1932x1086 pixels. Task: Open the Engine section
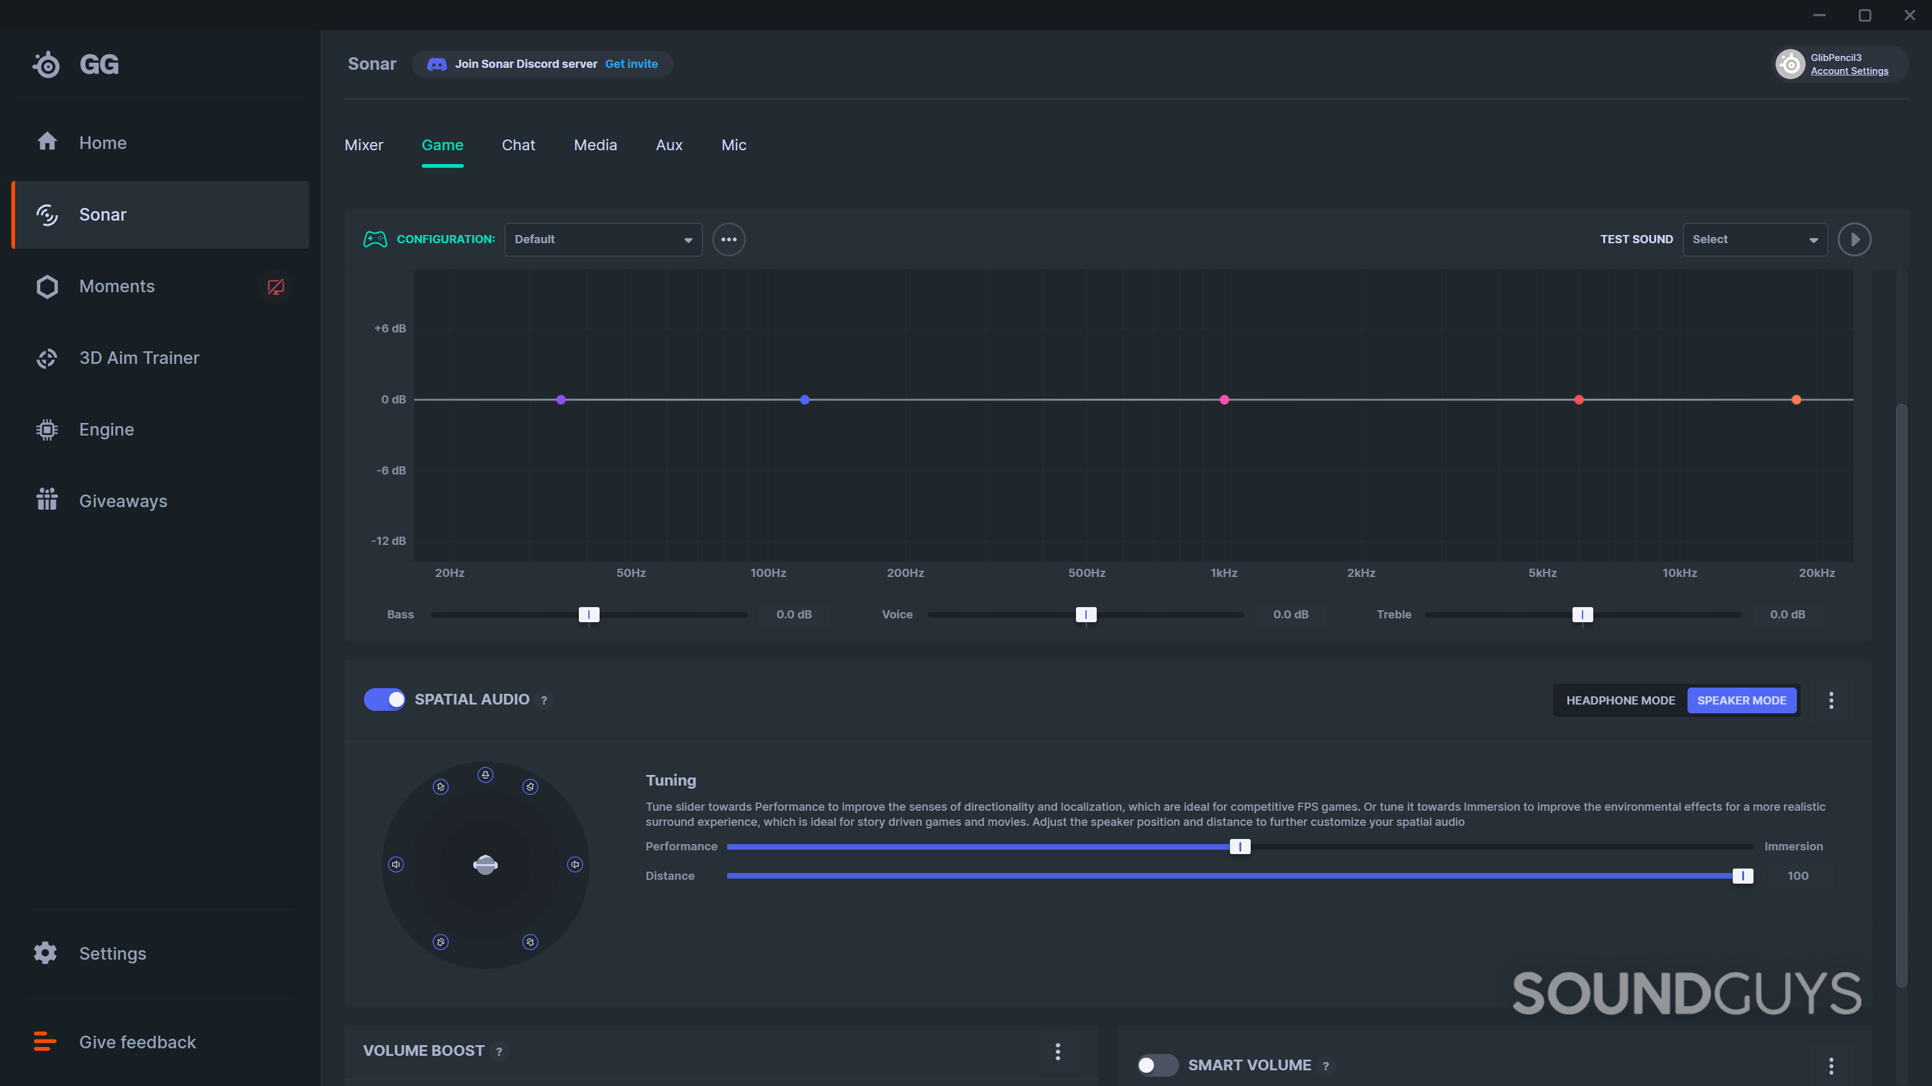pos(160,430)
